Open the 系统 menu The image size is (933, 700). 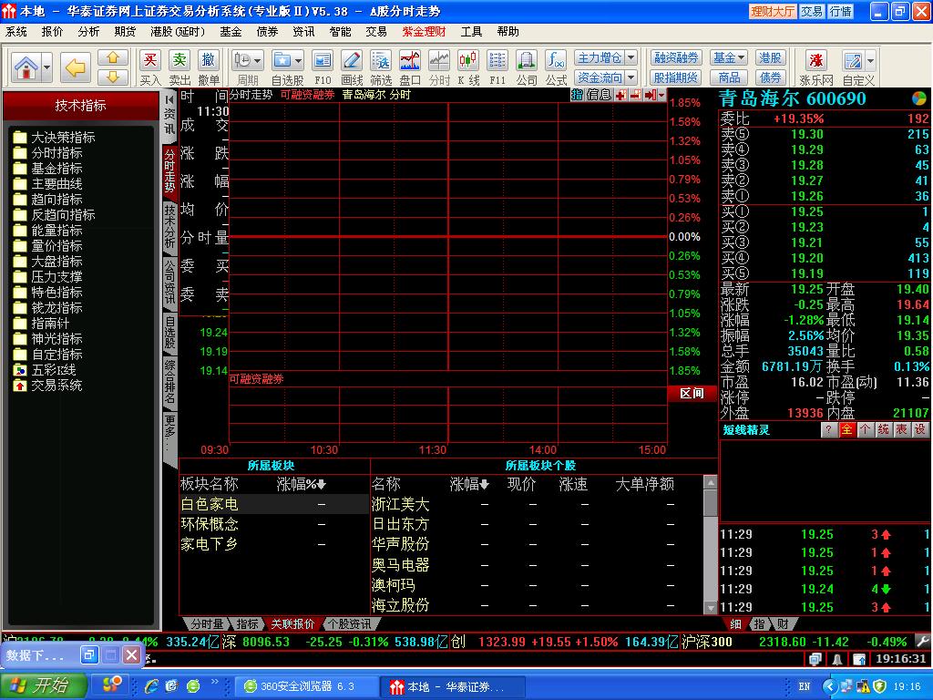coord(16,32)
